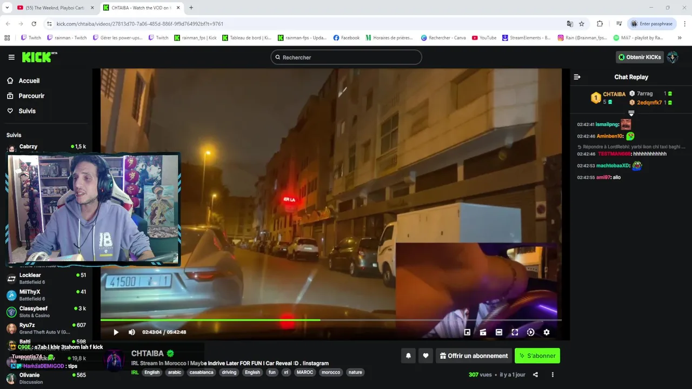
Task: Click Enter passphrase profile button
Action: pos(652,24)
